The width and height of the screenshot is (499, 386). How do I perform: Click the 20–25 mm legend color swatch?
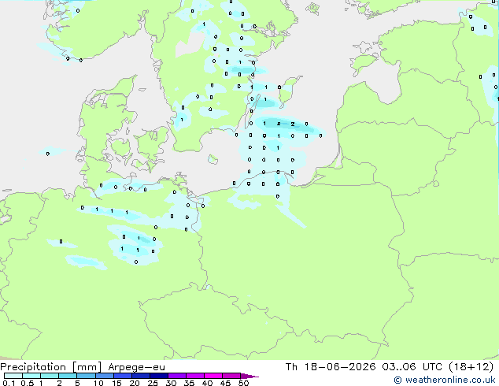coord(141,376)
